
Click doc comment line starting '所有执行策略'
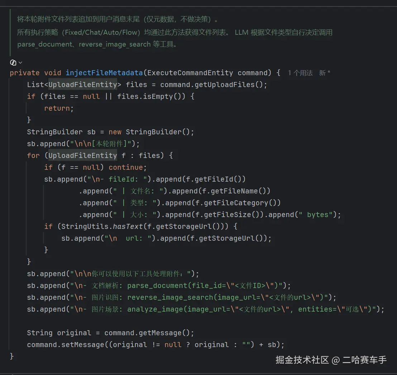click(175, 32)
